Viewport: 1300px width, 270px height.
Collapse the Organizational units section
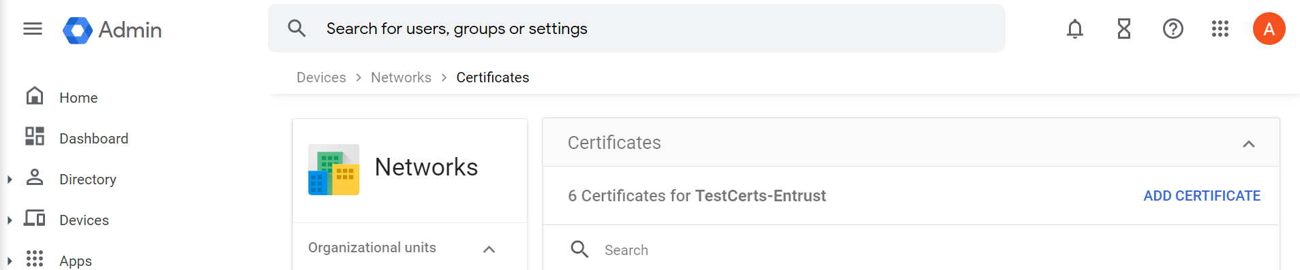coord(489,249)
